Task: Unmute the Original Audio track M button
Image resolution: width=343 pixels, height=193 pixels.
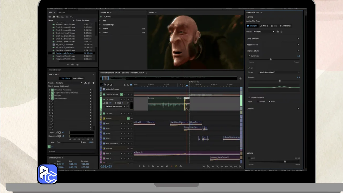Action: [121, 94]
